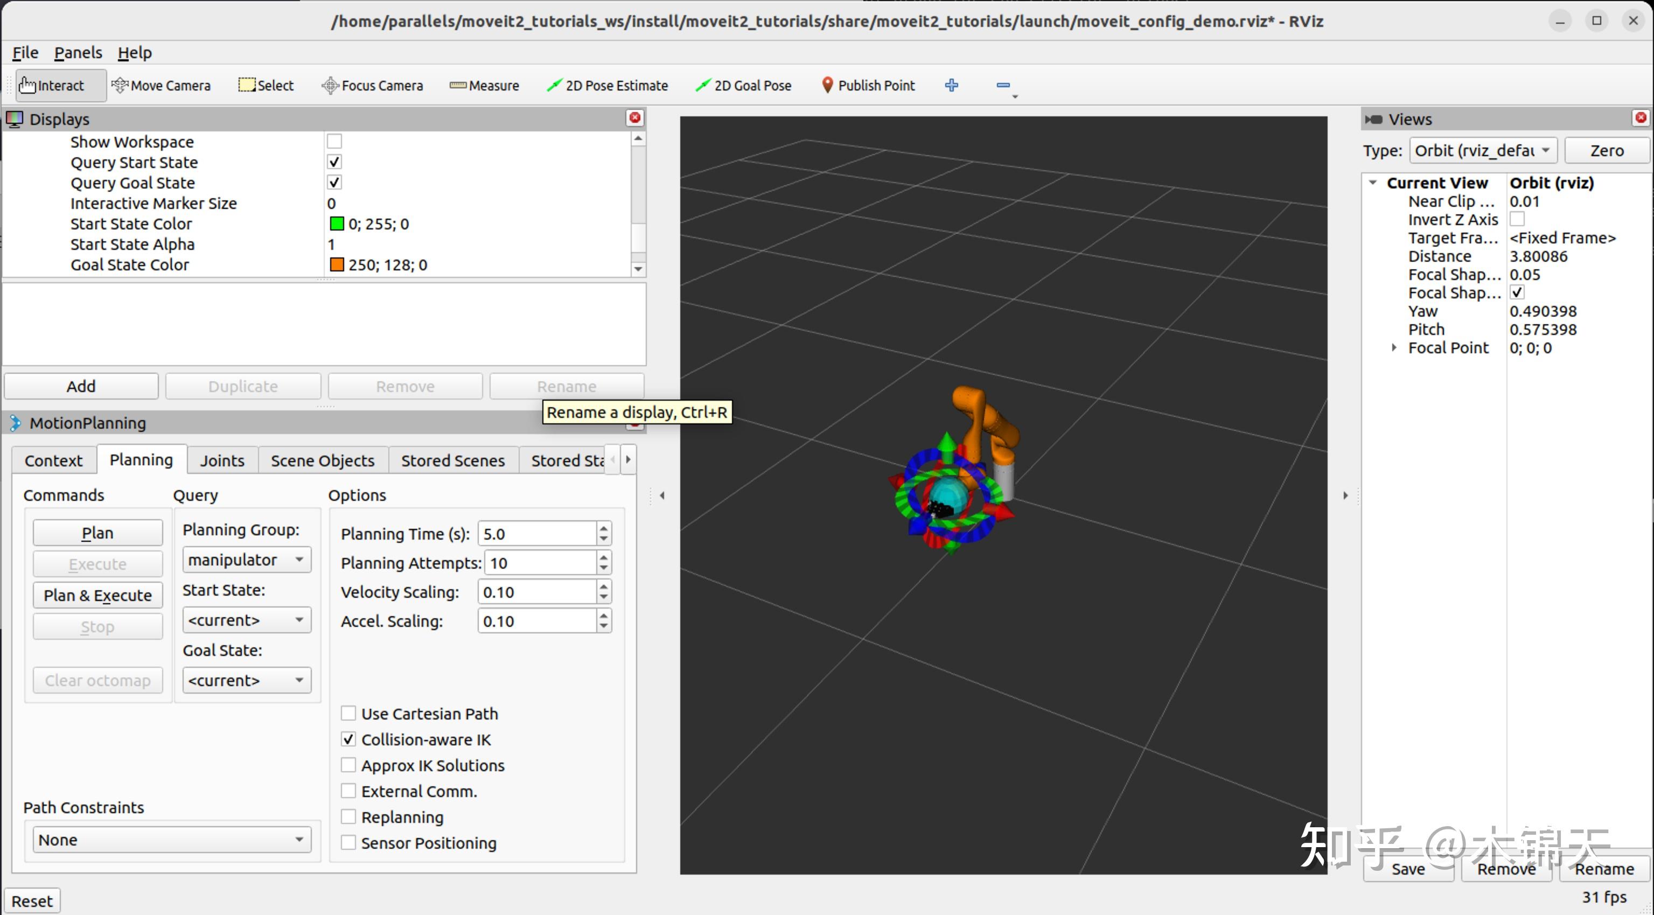Enable Use Cartesian Path

tap(348, 713)
